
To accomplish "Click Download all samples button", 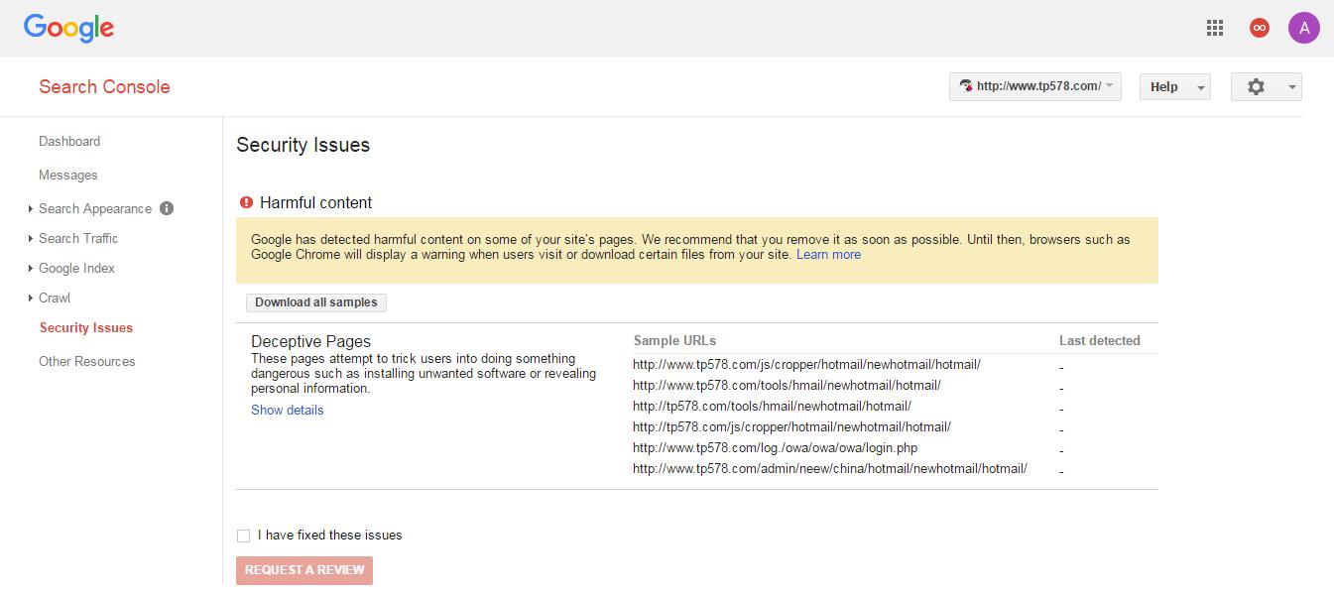I will [316, 302].
